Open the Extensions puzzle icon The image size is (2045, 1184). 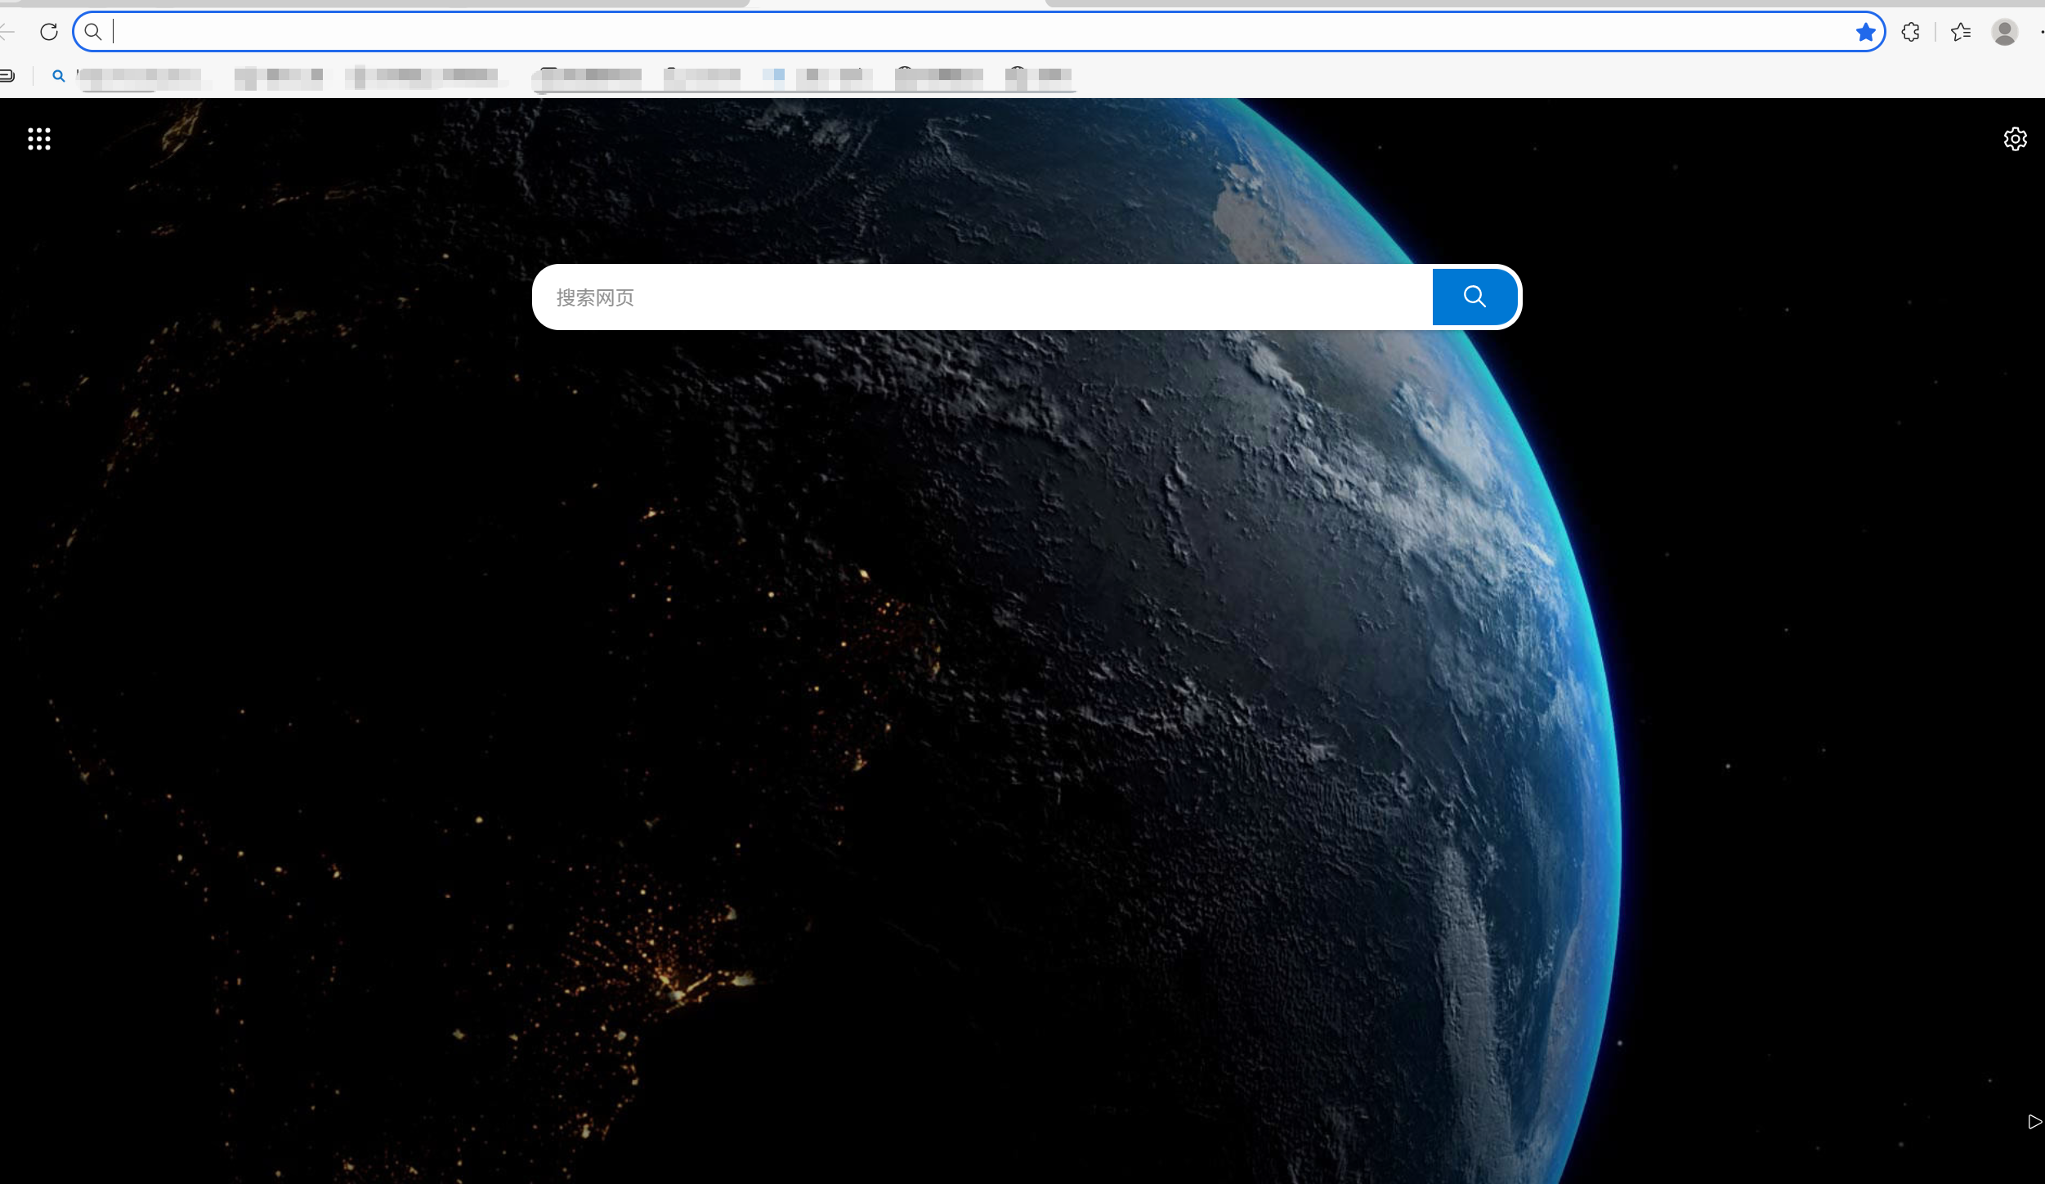1910,32
